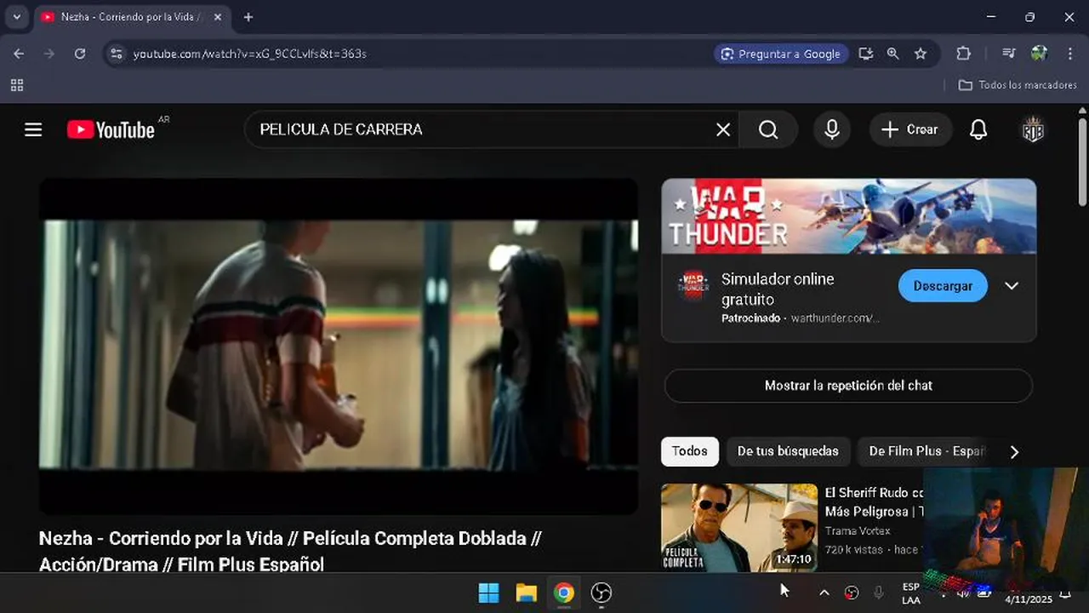This screenshot has height=613, width=1089.
Task: View site information icon in address bar
Action: [x=117, y=54]
